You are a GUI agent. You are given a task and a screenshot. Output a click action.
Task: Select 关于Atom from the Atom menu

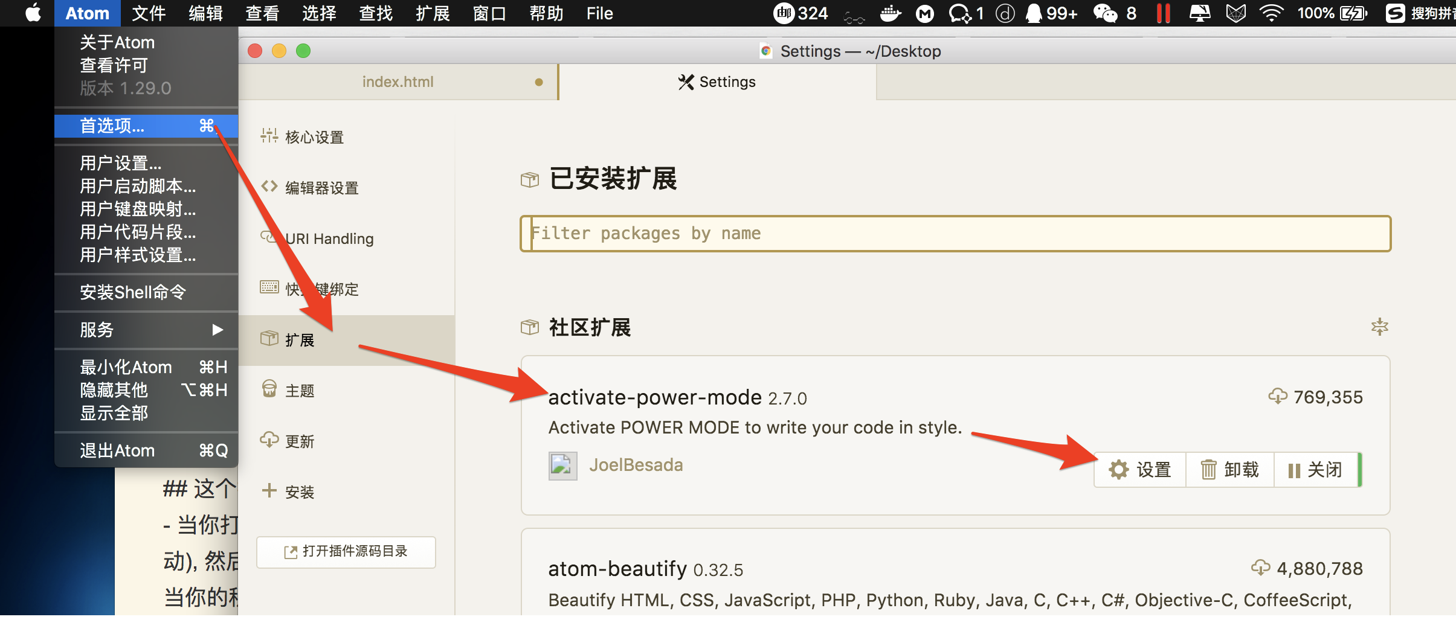146,42
